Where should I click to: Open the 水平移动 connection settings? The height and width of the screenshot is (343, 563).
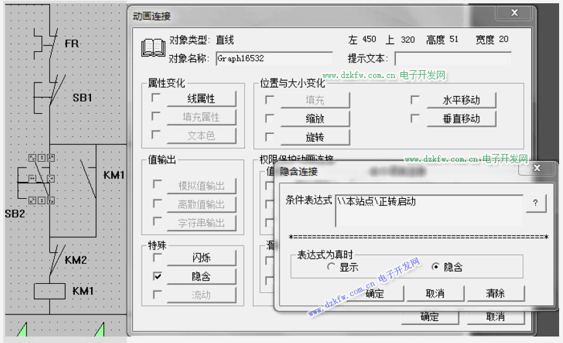point(461,100)
